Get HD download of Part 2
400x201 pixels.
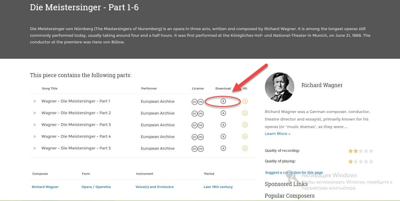245,113
